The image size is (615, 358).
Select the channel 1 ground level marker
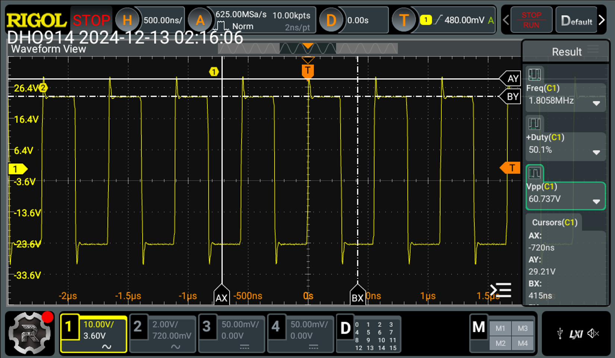(18, 169)
